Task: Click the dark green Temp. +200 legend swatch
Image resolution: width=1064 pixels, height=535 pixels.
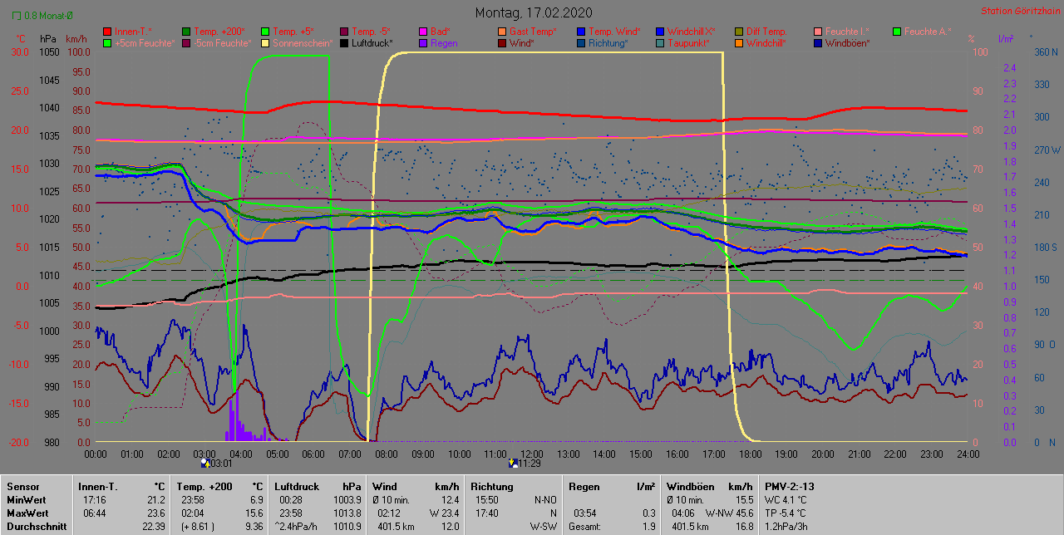Action: [185, 31]
